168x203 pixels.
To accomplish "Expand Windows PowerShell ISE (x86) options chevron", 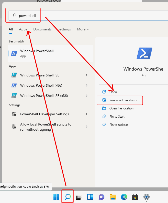I will point(86,96).
